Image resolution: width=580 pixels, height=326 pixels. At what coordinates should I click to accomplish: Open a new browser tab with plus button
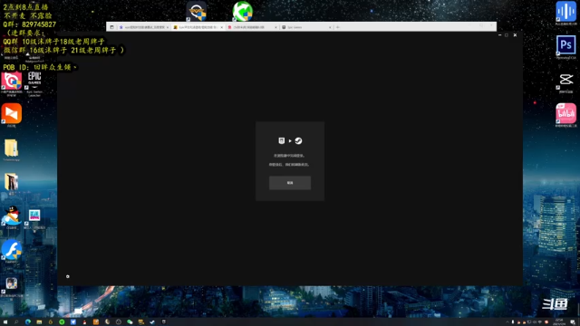338,27
